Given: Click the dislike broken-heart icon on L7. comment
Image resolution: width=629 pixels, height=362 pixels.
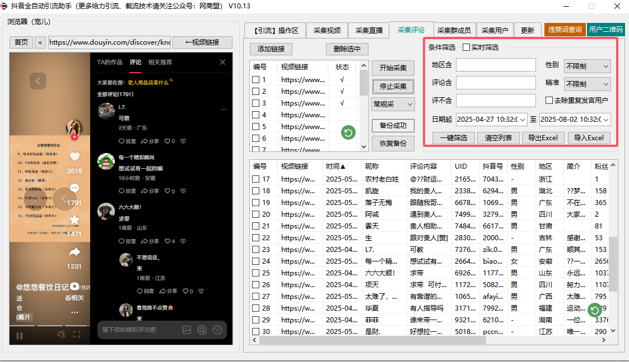Looking at the screenshot, I should (x=183, y=141).
